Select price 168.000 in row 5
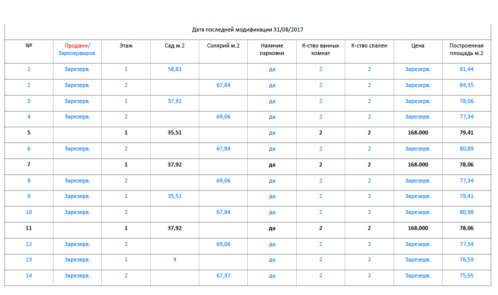 click(418, 132)
